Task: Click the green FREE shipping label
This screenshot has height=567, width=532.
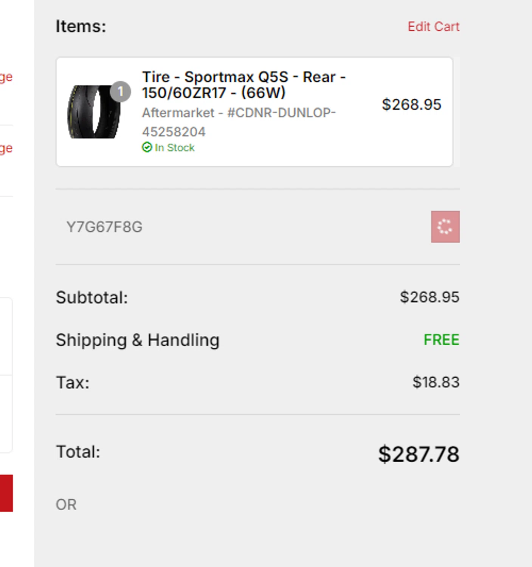Action: 441,340
